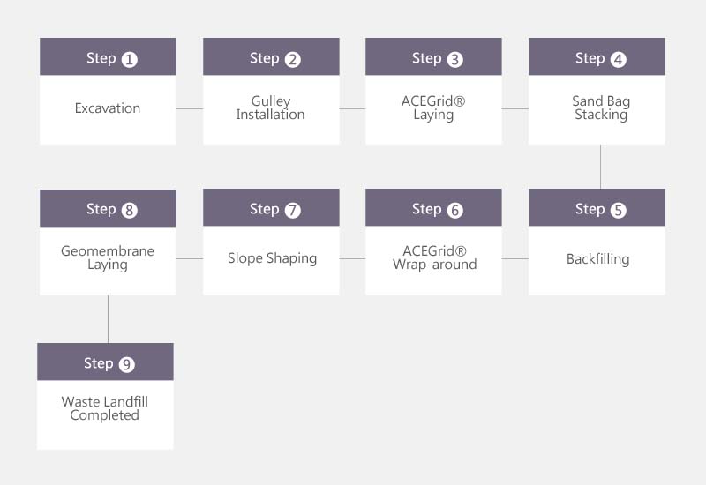Screen dimensions: 706x485
Task: Click the circled number 4 icon
Action: (618, 59)
